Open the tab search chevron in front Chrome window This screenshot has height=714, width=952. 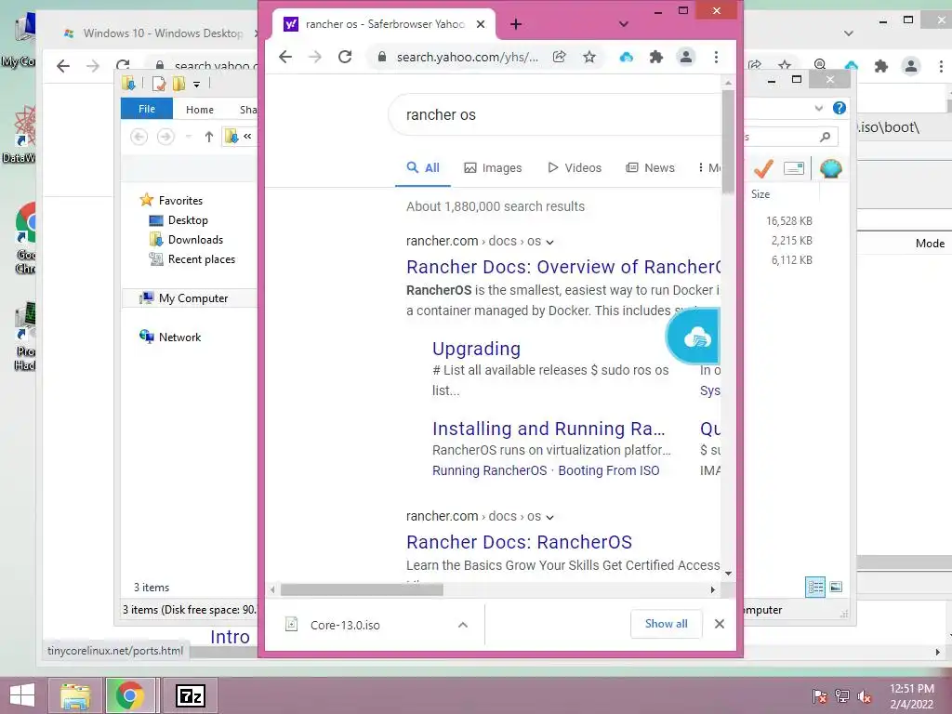click(x=624, y=24)
